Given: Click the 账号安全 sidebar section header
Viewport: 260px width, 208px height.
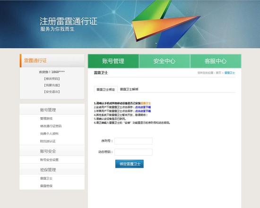Looking at the screenshot, I should point(48,151).
